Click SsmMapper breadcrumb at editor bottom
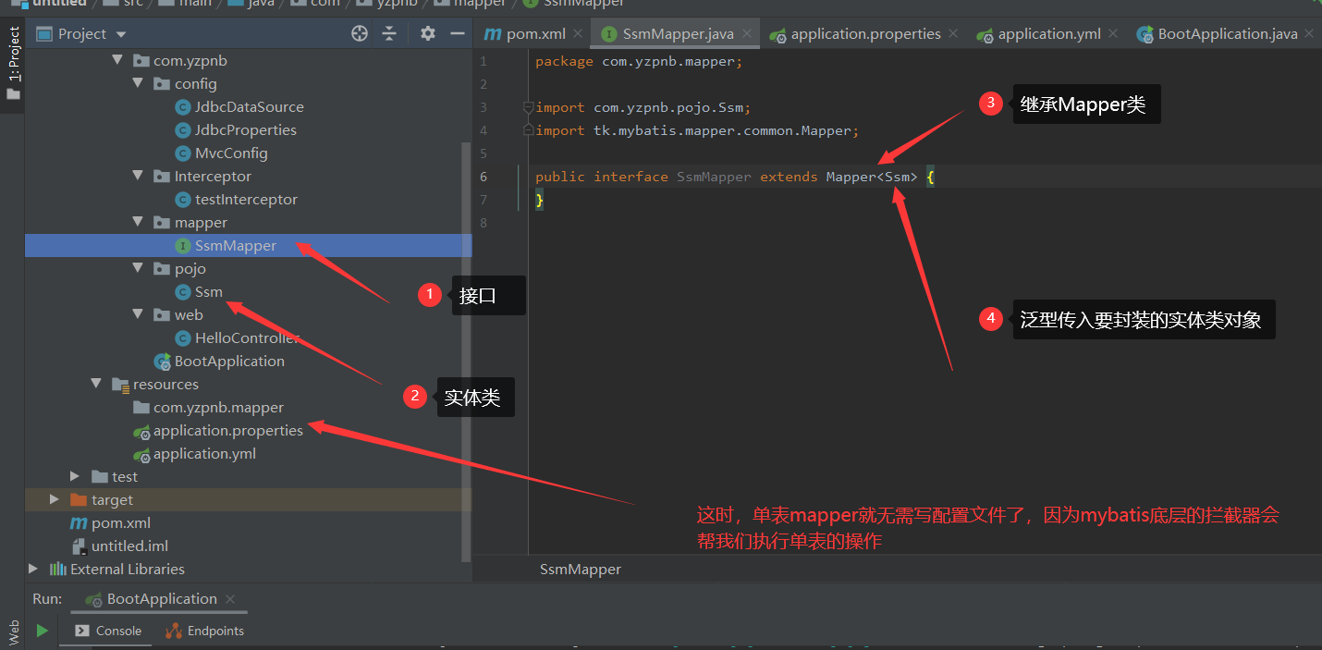The height and width of the screenshot is (650, 1322). pyautogui.click(x=581, y=570)
